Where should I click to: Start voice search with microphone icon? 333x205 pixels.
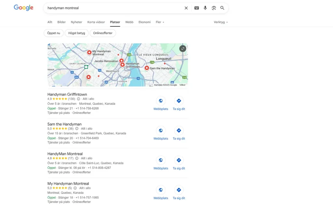pos(205,8)
